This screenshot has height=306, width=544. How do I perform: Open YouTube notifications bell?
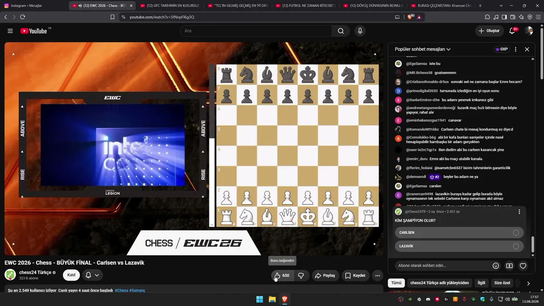[513, 31]
